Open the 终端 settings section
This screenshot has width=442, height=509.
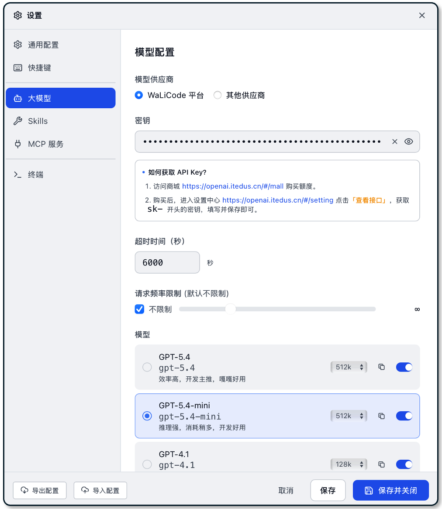(60, 175)
